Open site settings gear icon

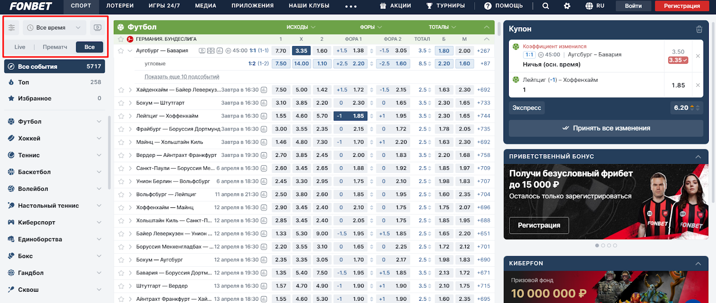(x=567, y=6)
